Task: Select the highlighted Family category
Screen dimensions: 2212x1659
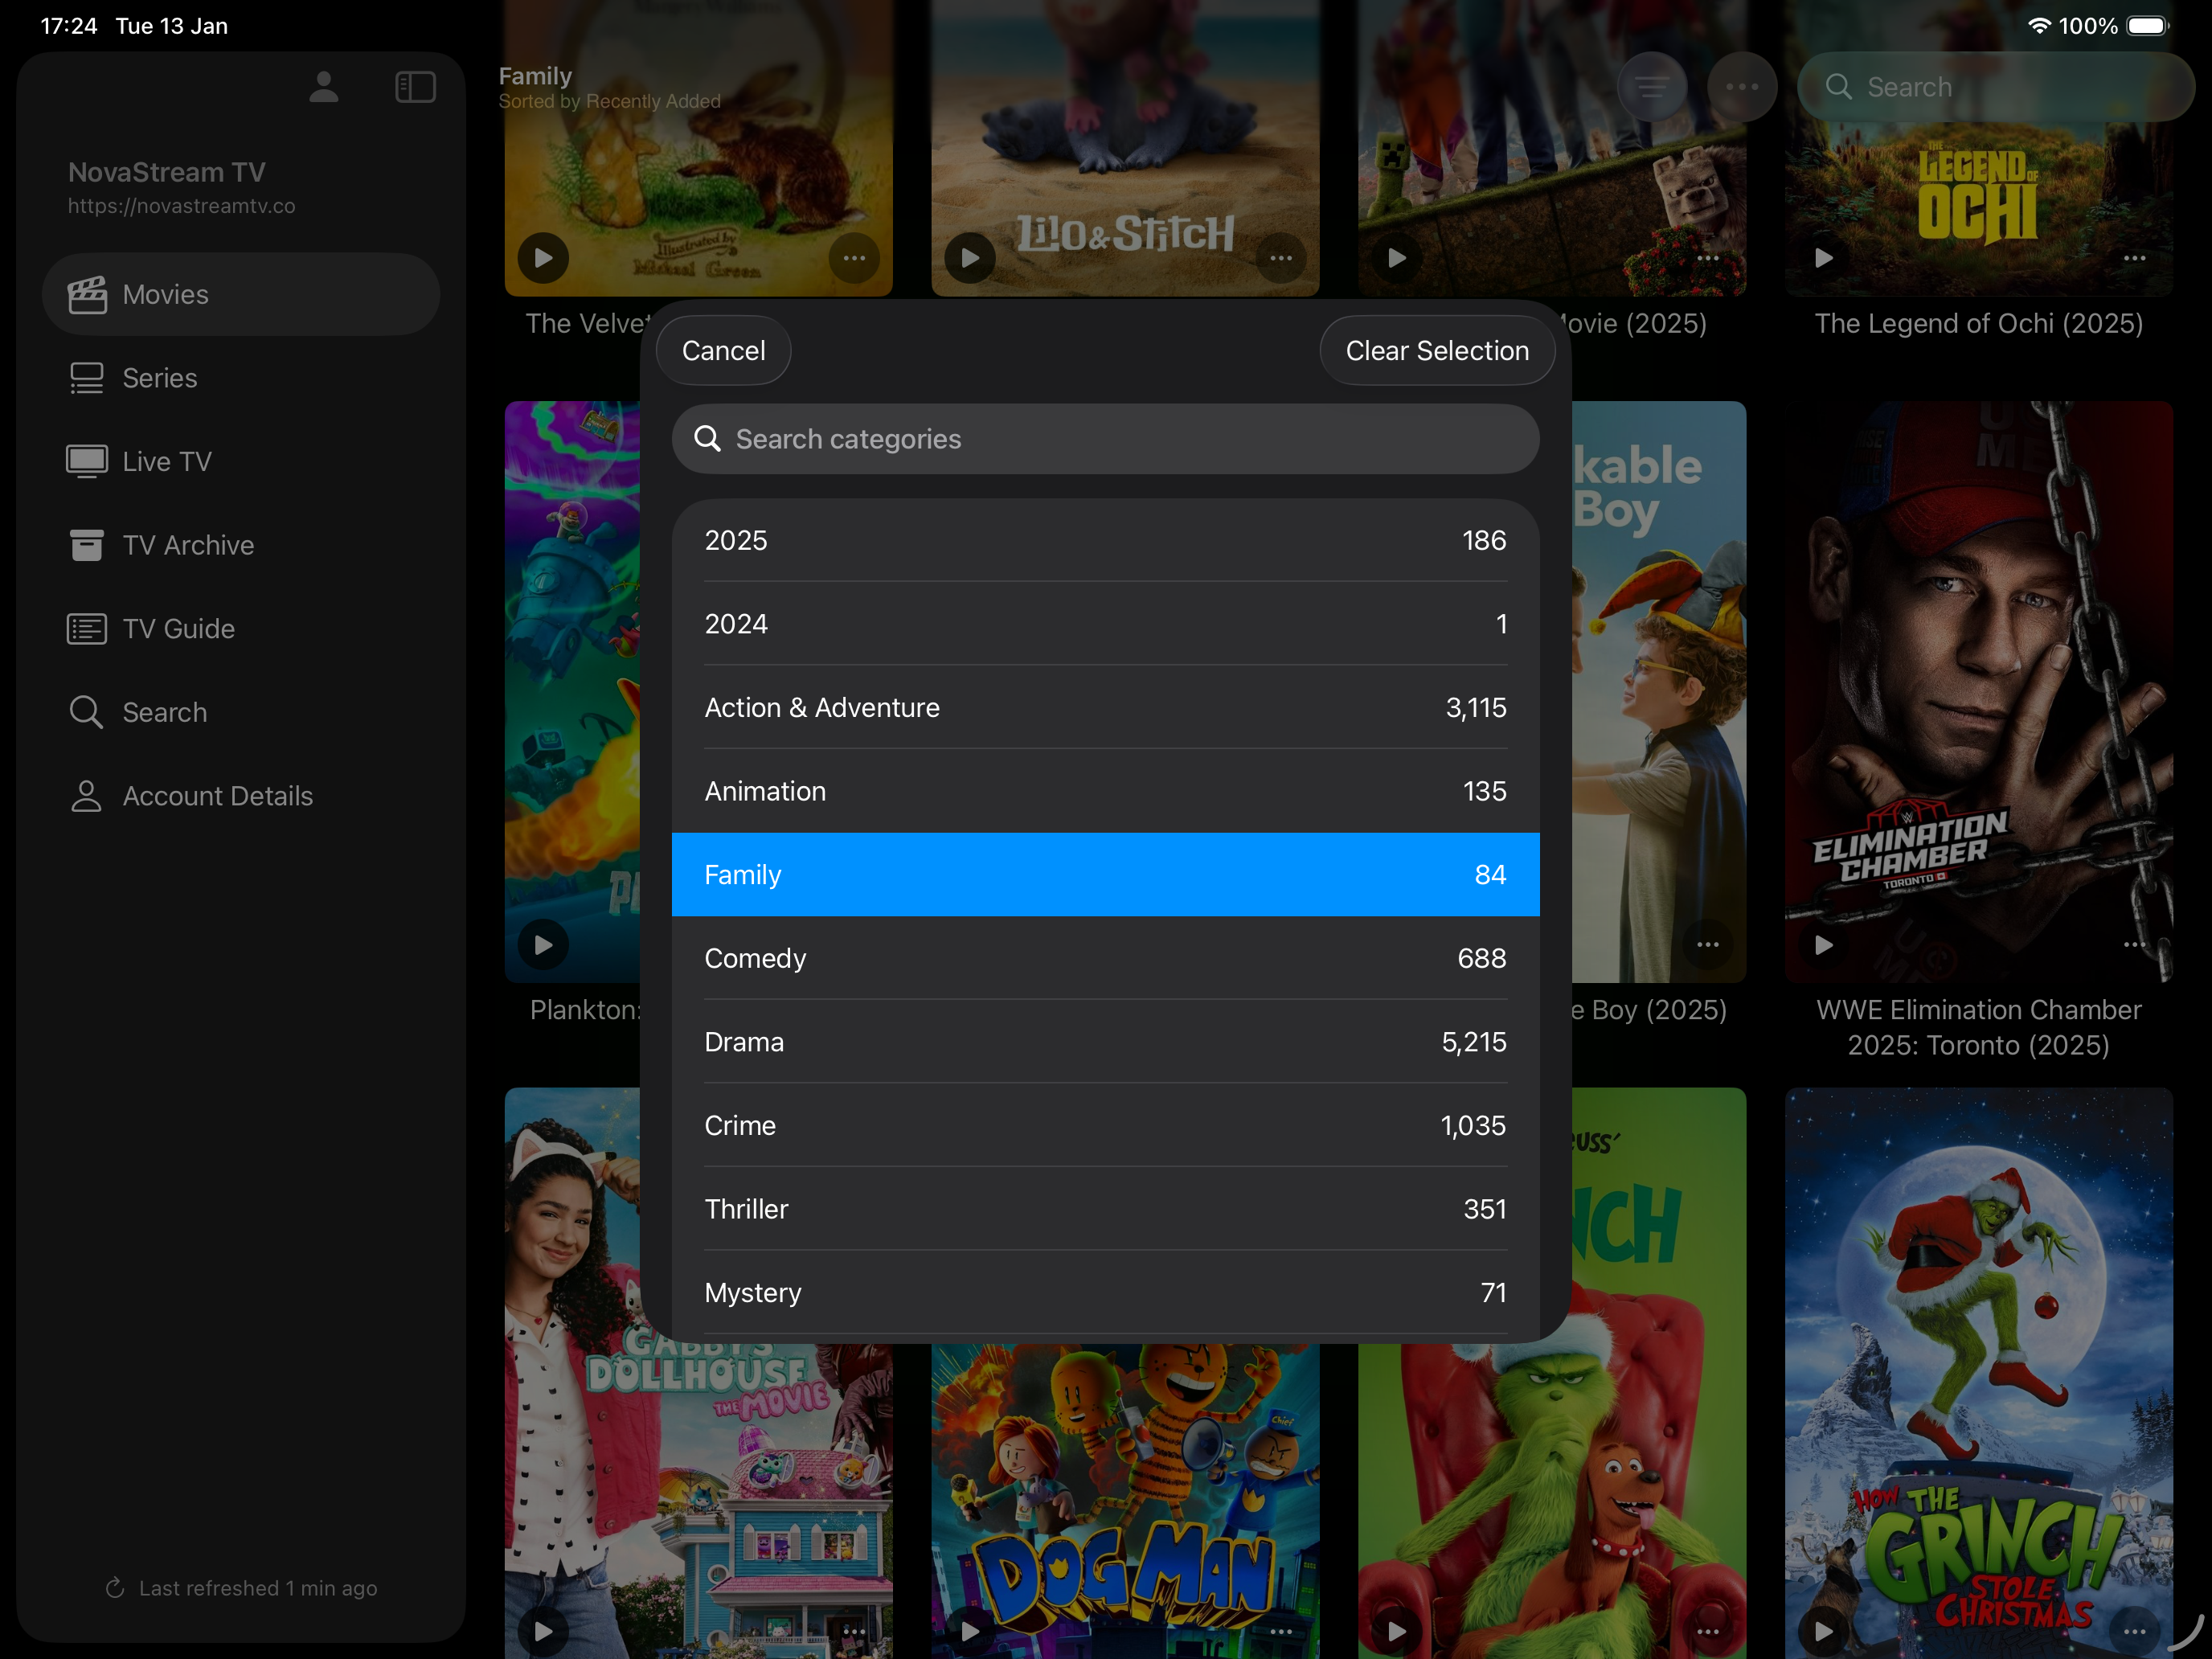Action: [x=1105, y=875]
